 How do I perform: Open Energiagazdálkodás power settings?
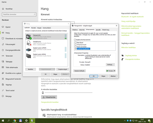point(13,50)
